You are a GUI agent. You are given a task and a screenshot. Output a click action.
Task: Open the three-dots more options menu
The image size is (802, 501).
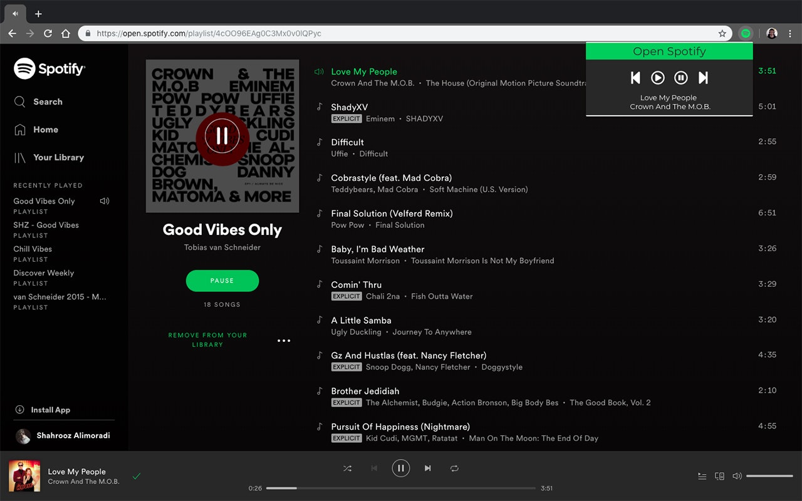click(284, 341)
